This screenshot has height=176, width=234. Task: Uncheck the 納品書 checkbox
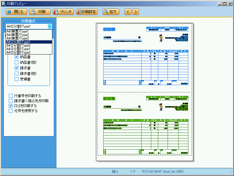(x=16, y=57)
